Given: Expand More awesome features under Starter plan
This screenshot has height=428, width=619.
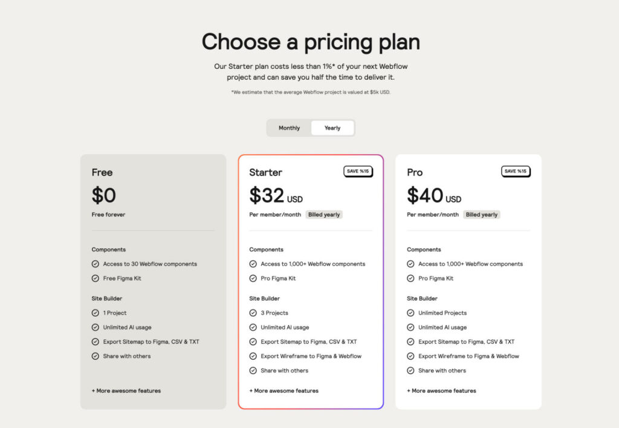Looking at the screenshot, I should [x=283, y=391].
